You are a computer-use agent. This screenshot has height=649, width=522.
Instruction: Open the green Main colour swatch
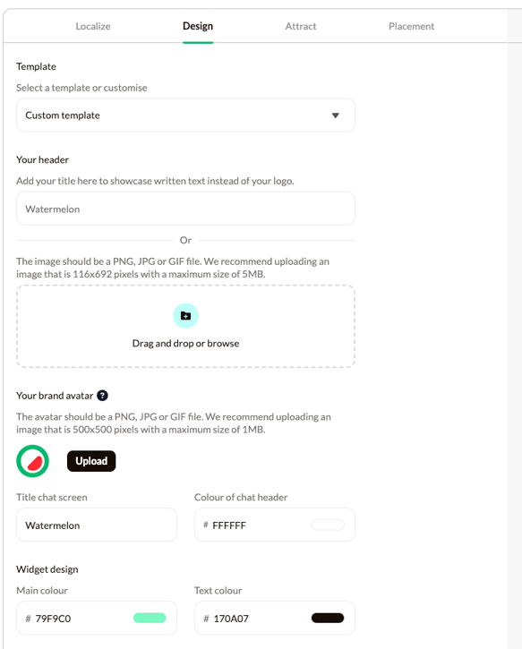click(x=150, y=618)
